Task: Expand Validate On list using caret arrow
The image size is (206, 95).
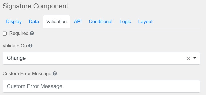Action: 195,58
